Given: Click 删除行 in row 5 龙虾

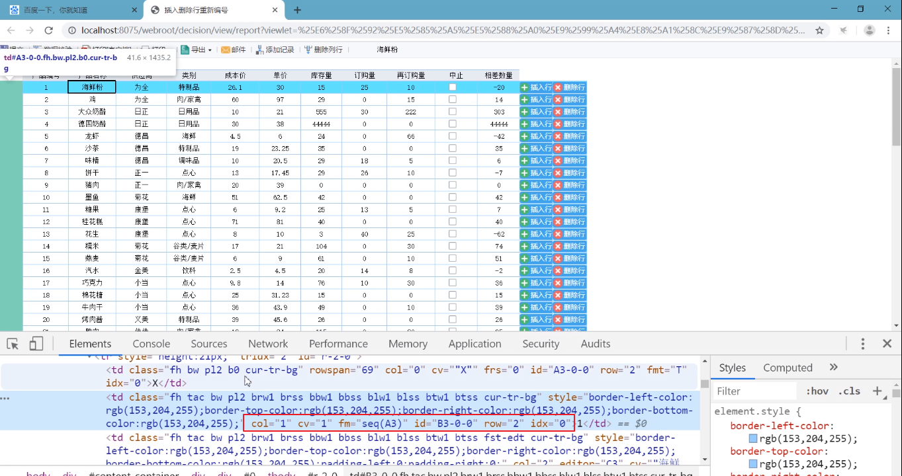Looking at the screenshot, I should [x=570, y=136].
